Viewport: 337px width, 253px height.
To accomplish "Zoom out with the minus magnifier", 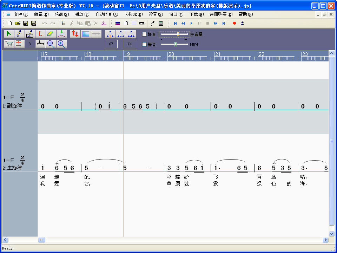I will [x=51, y=44].
